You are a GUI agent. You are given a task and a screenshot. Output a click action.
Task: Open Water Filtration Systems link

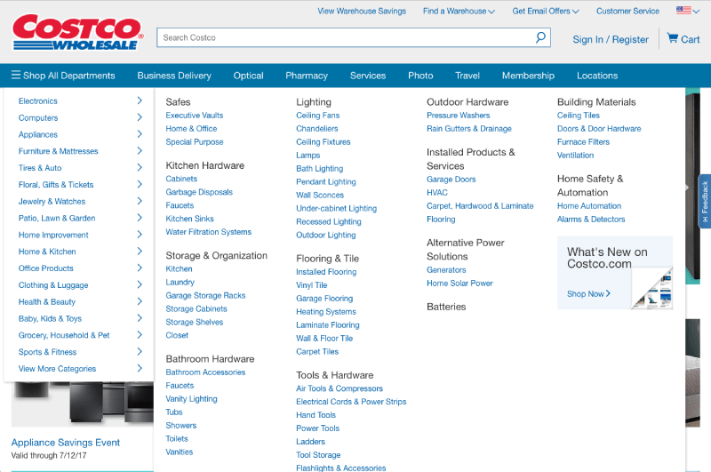(209, 232)
